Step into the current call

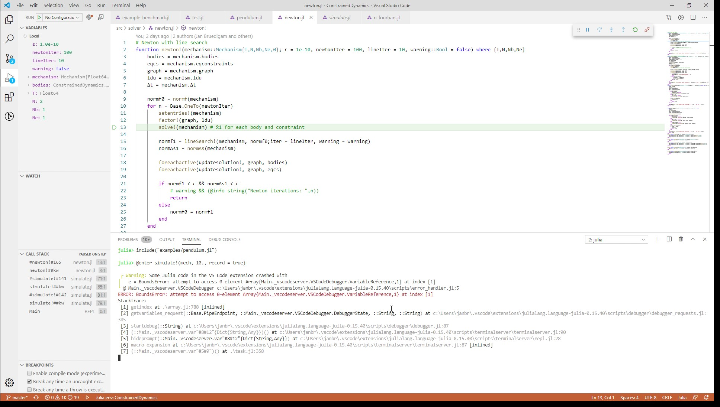[611, 30]
